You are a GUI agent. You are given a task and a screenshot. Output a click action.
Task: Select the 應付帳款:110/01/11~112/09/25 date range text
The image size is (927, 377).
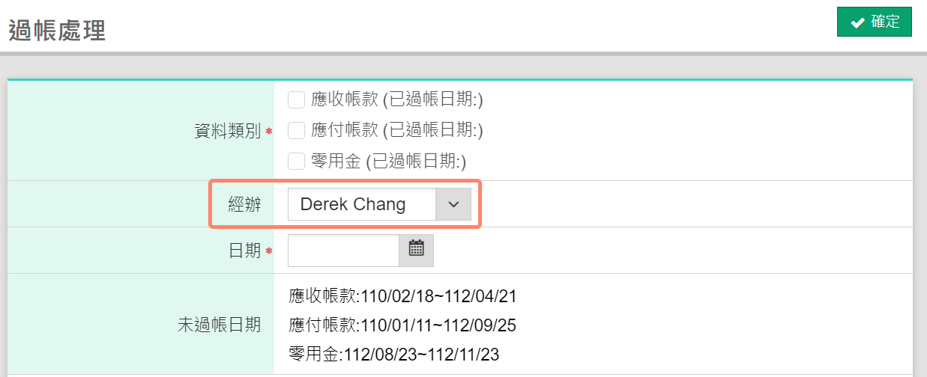pos(402,325)
